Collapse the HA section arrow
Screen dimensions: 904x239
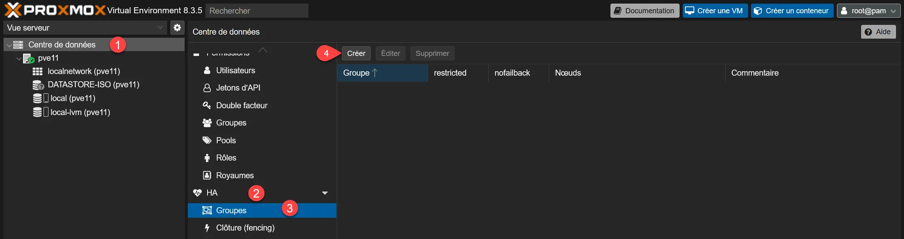pyautogui.click(x=325, y=193)
